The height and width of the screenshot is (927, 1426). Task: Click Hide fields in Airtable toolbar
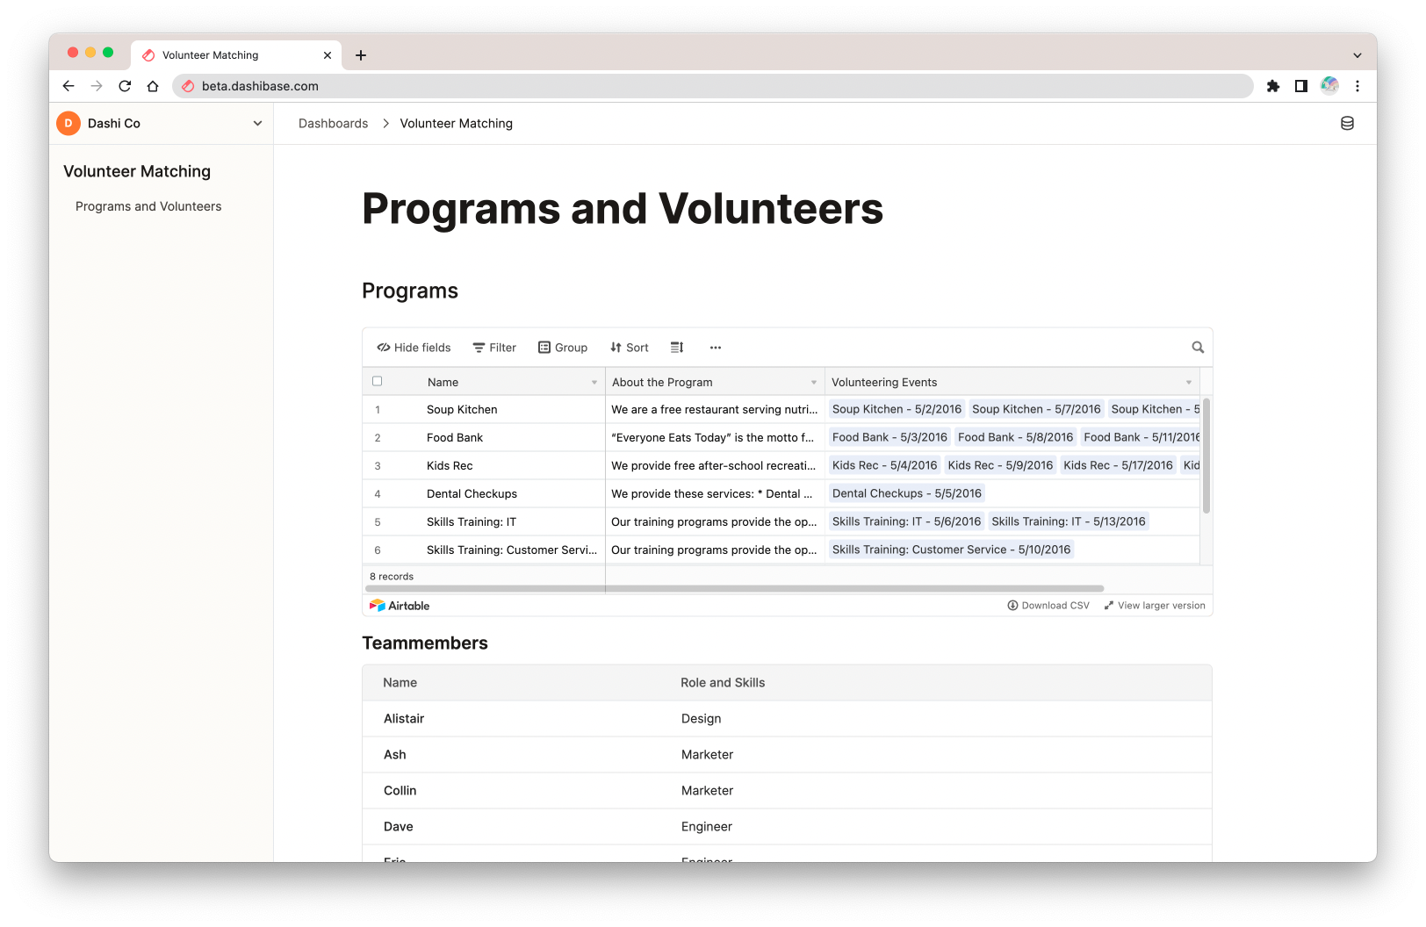coord(414,348)
